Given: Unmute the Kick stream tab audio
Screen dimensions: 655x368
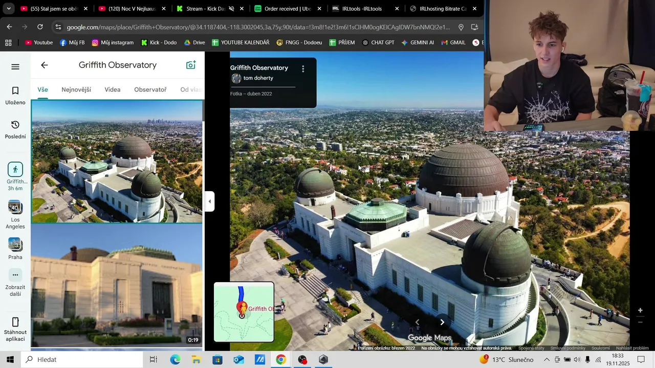Looking at the screenshot, I should tap(231, 9).
